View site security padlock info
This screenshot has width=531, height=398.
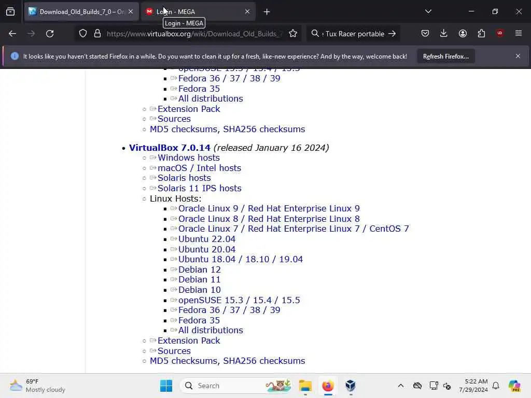97,34
